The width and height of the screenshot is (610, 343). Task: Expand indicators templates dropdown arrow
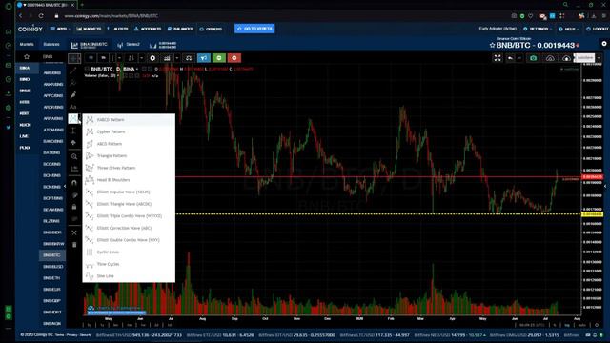pos(177,58)
